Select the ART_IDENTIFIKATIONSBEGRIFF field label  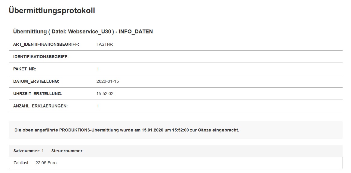point(46,45)
